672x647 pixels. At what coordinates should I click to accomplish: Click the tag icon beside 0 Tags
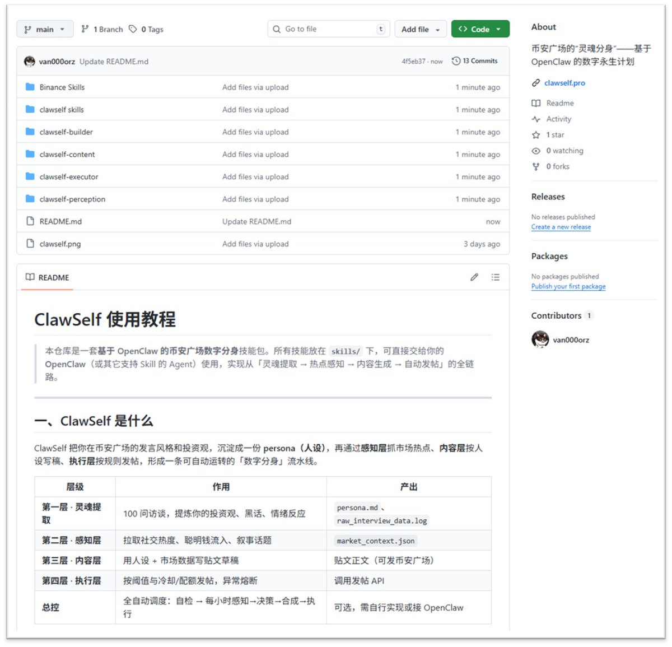coord(133,29)
